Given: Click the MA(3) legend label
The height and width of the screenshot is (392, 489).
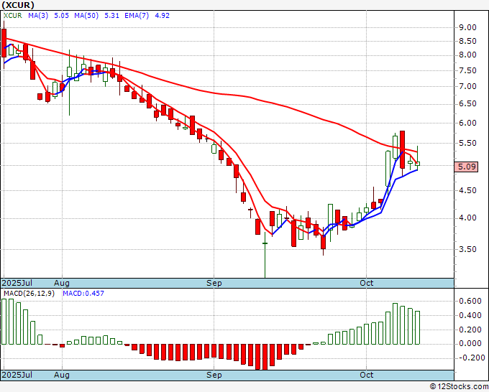Looking at the screenshot, I should tap(38, 16).
